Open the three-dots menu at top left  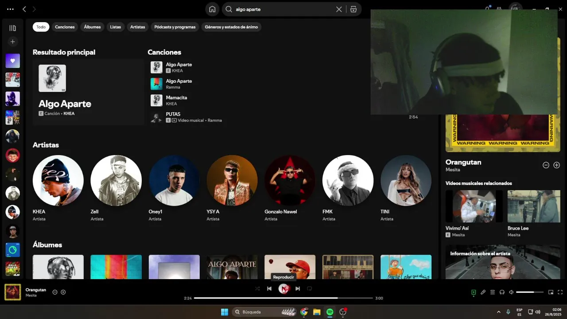tap(10, 9)
